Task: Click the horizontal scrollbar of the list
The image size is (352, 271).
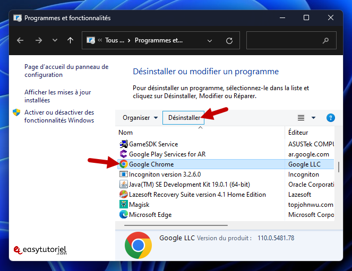Action: point(176,225)
